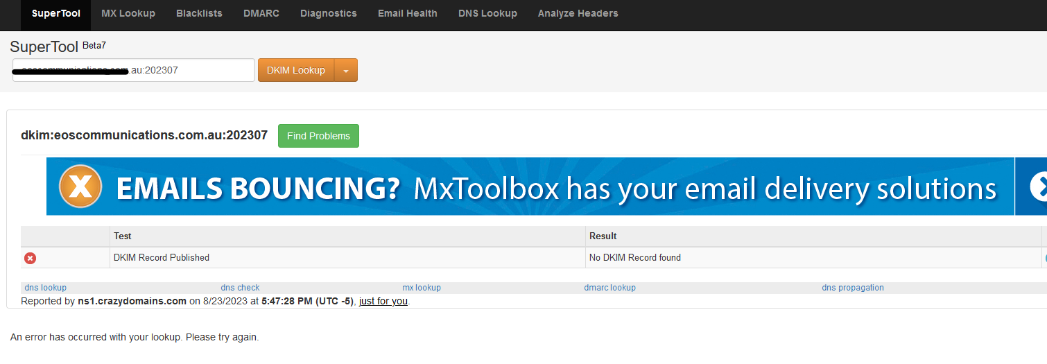Open the MX Lookup tab
1047x364 pixels.
[x=128, y=14]
